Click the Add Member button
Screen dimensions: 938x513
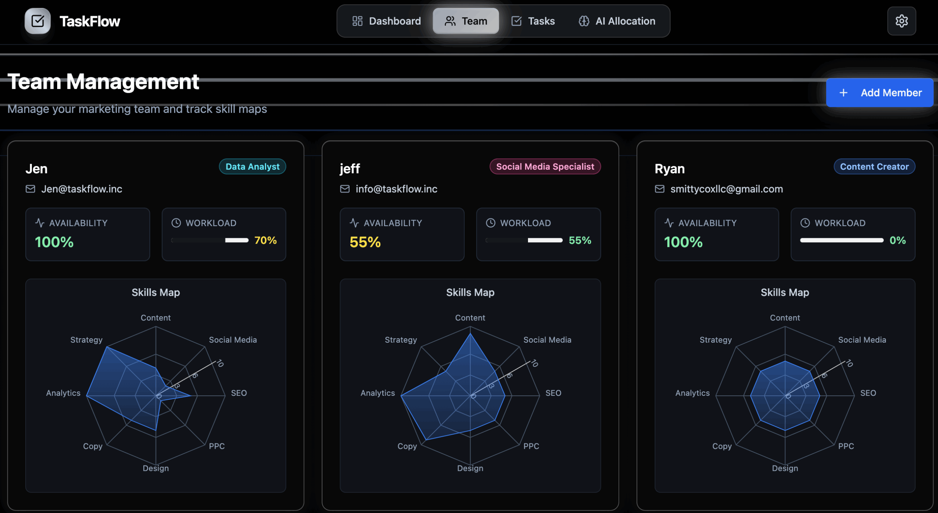point(879,93)
